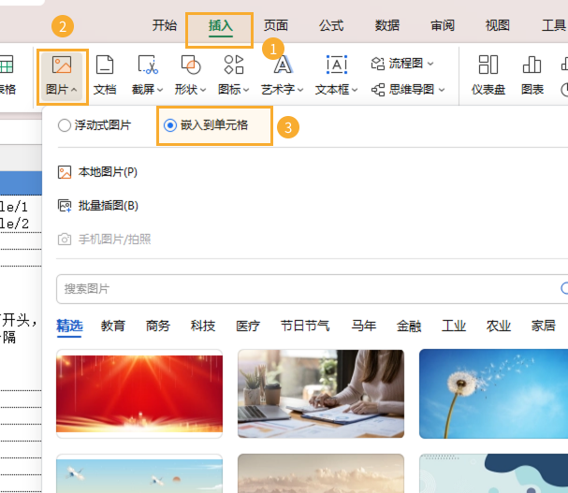
Task: Pick the flying cranes sky thumbnail
Action: coord(139,473)
